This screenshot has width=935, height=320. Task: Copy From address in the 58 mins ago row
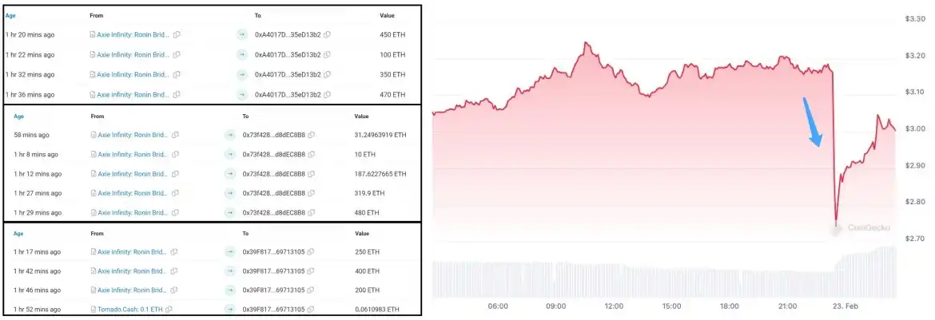click(x=175, y=135)
